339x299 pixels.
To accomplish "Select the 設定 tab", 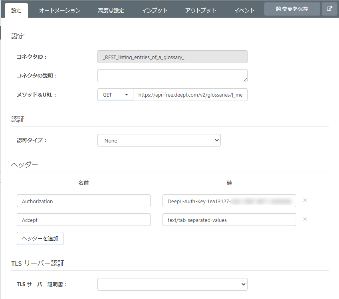I will pyautogui.click(x=16, y=11).
